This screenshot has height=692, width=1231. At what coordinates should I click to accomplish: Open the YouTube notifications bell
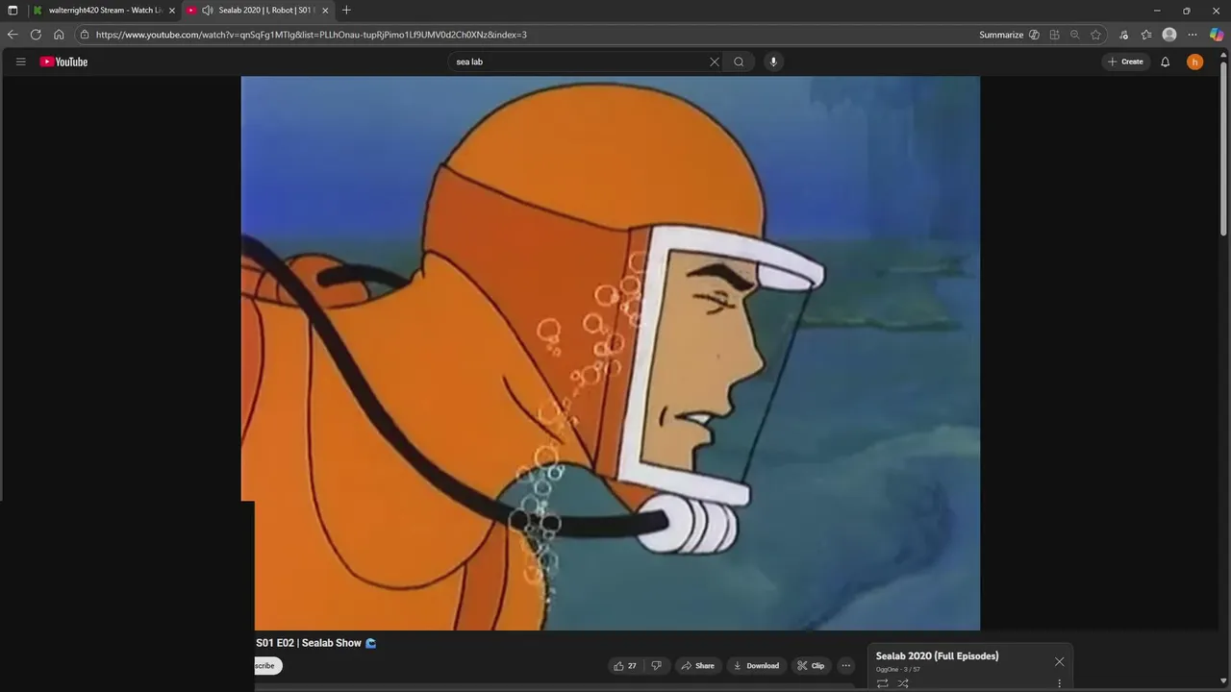pos(1166,62)
